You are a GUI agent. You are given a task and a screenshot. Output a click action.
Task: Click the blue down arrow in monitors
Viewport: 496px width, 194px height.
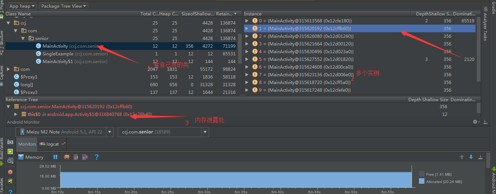[x=471, y=157]
